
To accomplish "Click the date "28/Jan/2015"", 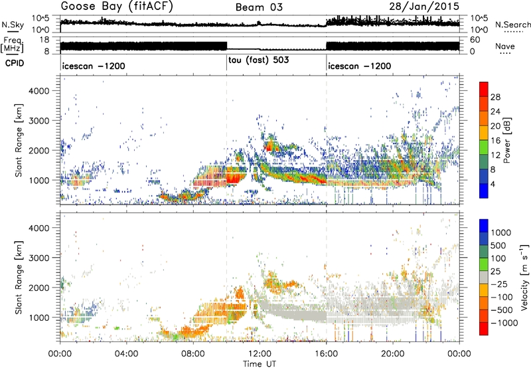I will pos(424,7).
